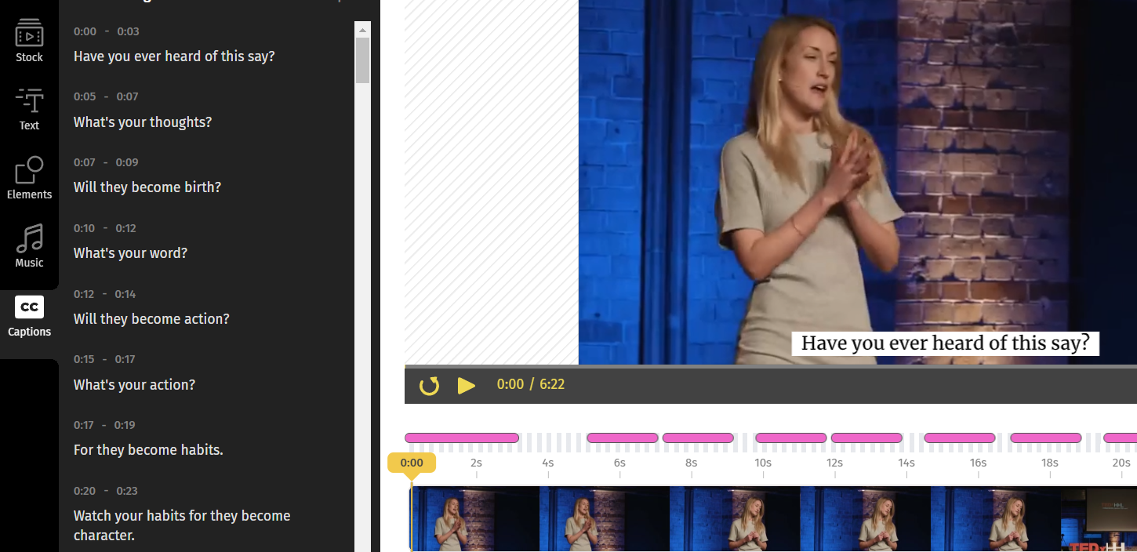This screenshot has width=1137, height=552.
Task: Select caption 'Will they become birth?'
Action: pos(147,187)
